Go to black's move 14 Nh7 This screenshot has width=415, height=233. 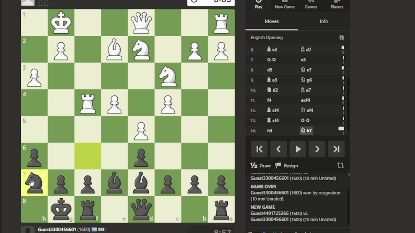click(x=306, y=131)
